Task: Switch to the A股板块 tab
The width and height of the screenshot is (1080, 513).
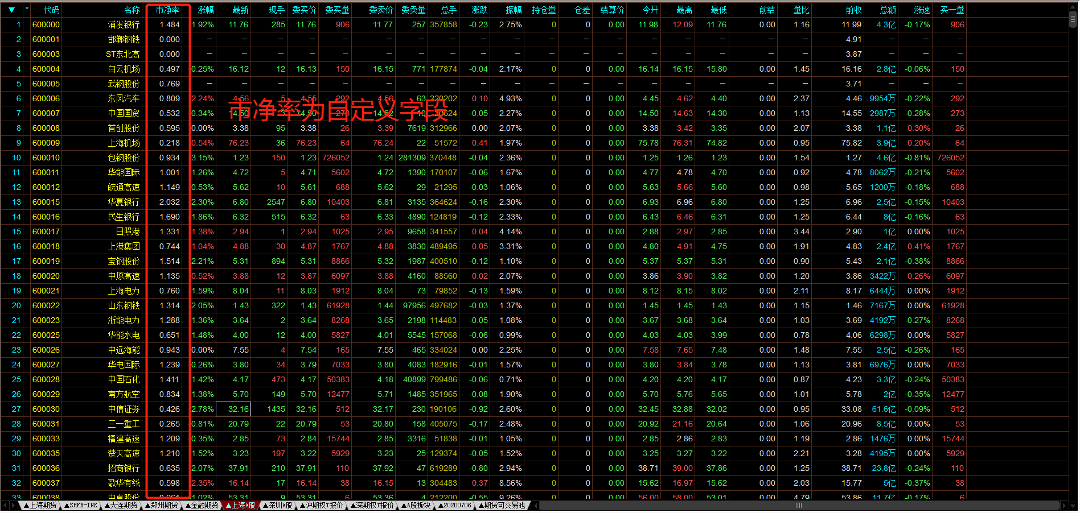Action: [416, 505]
